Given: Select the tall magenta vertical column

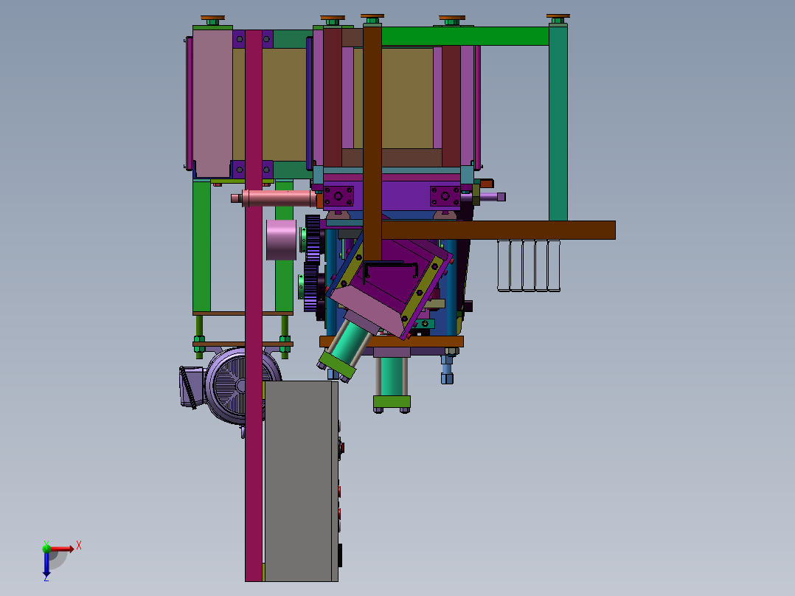Looking at the screenshot, I should click(x=254, y=305).
